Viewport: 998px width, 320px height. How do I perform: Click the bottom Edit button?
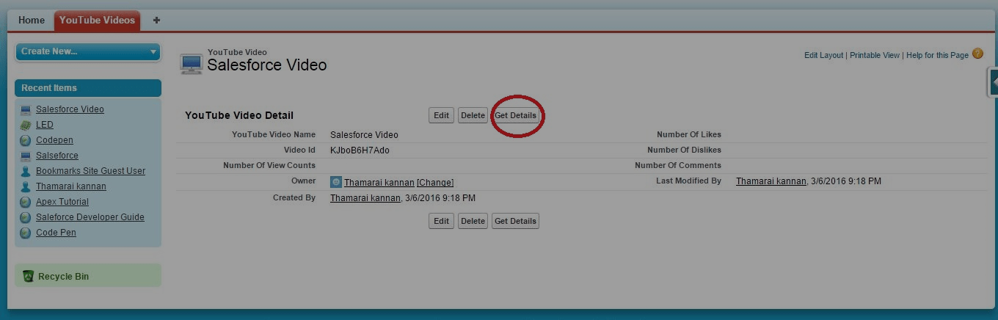[x=441, y=221]
